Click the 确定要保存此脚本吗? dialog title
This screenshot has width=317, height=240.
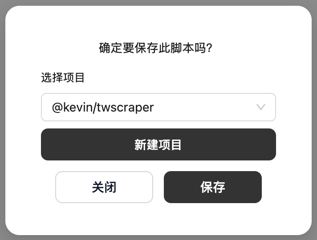pyautogui.click(x=156, y=48)
